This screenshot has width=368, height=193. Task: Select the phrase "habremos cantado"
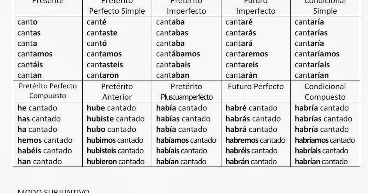tap(255, 140)
